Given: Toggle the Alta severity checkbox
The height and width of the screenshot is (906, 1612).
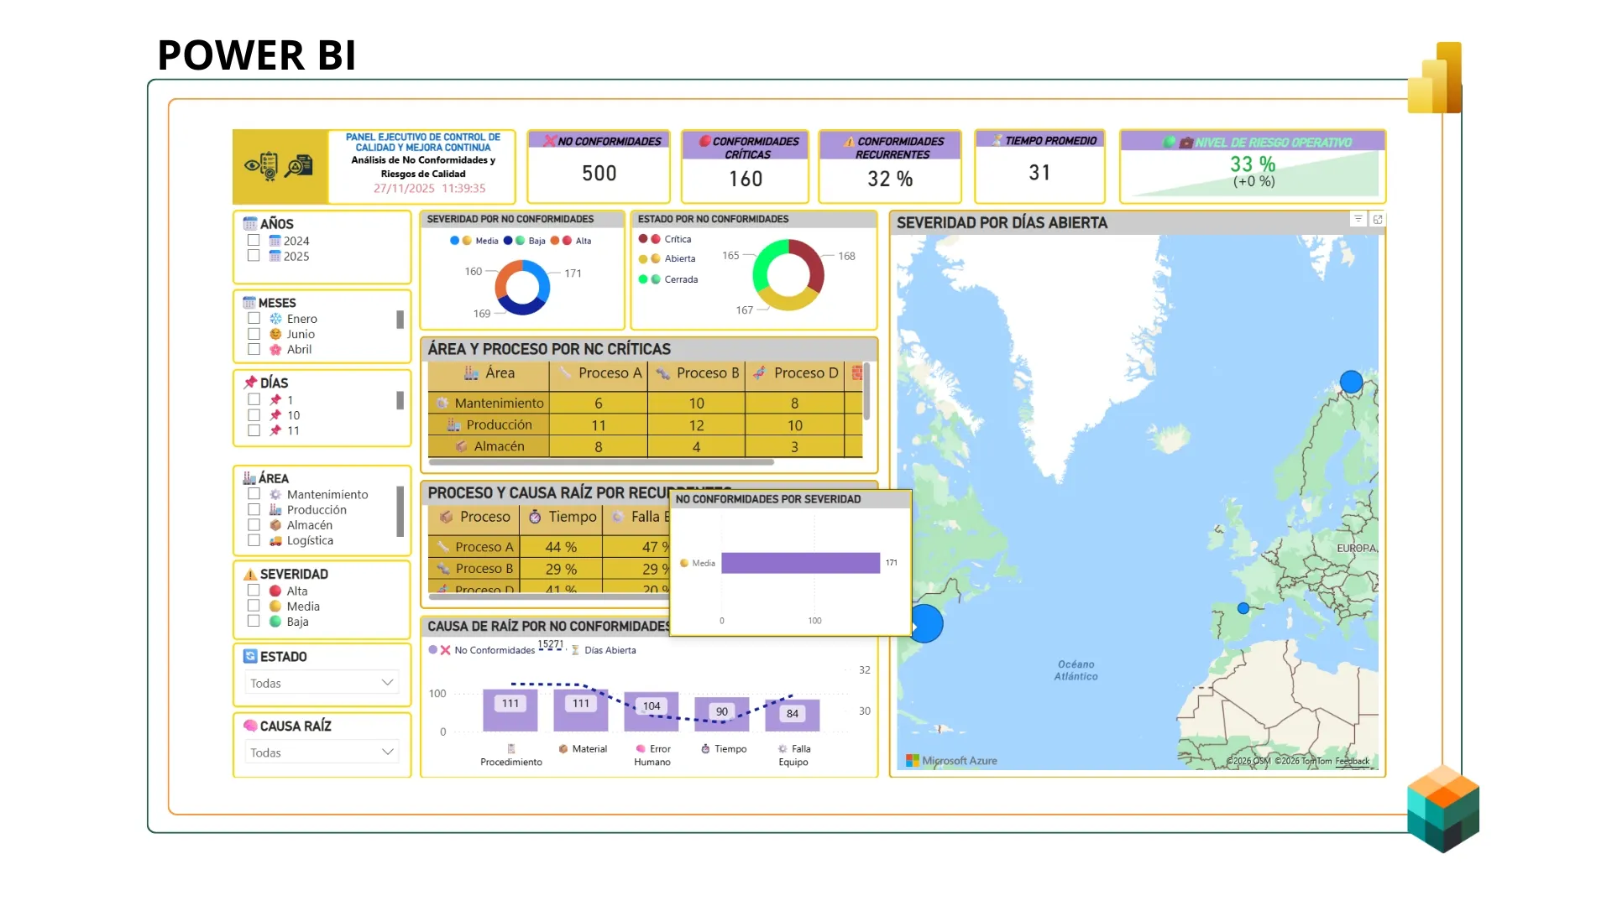Looking at the screenshot, I should click(254, 591).
